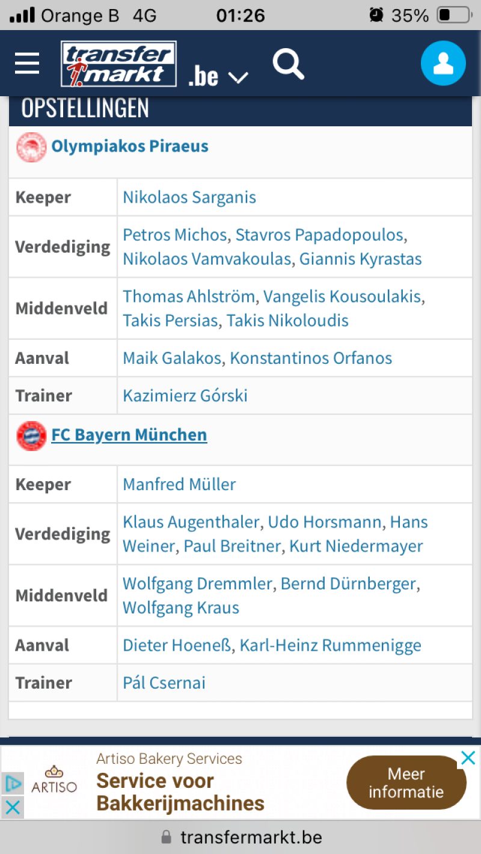Open Karl-Heinz Rummenigge player page
The height and width of the screenshot is (854, 481).
(330, 645)
